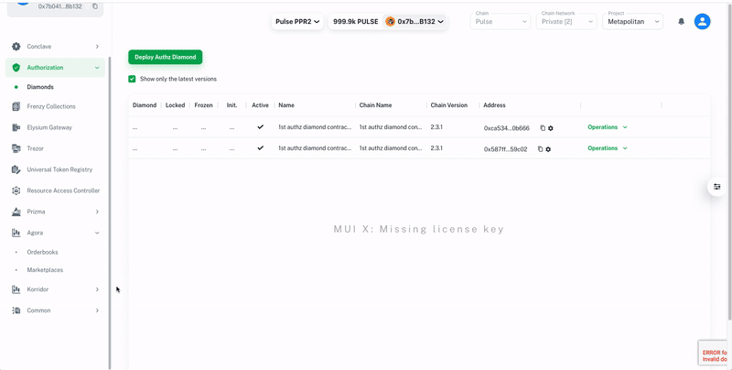Open settings gear for 0xca534...0b666 row
Viewport: 732px width, 370px height.
tap(551, 128)
